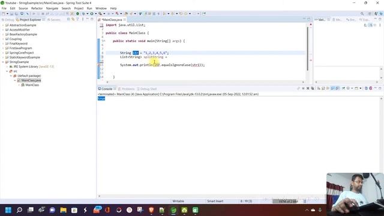The width and height of the screenshot is (384, 216).
Task: Click the green Boot Dashboard relaunch icon
Action: [77, 14]
